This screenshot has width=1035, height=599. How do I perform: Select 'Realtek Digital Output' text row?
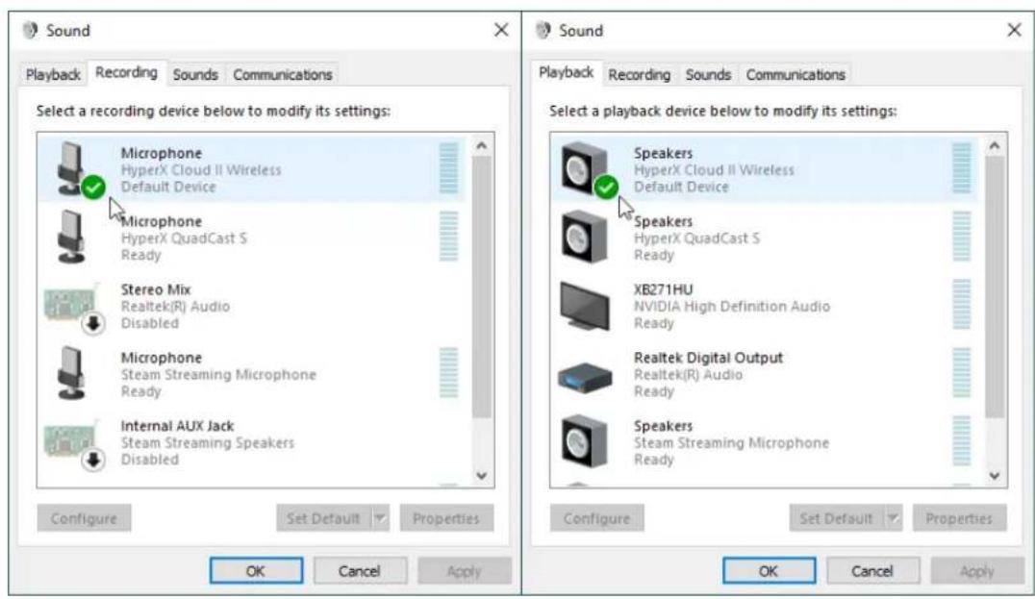708,358
